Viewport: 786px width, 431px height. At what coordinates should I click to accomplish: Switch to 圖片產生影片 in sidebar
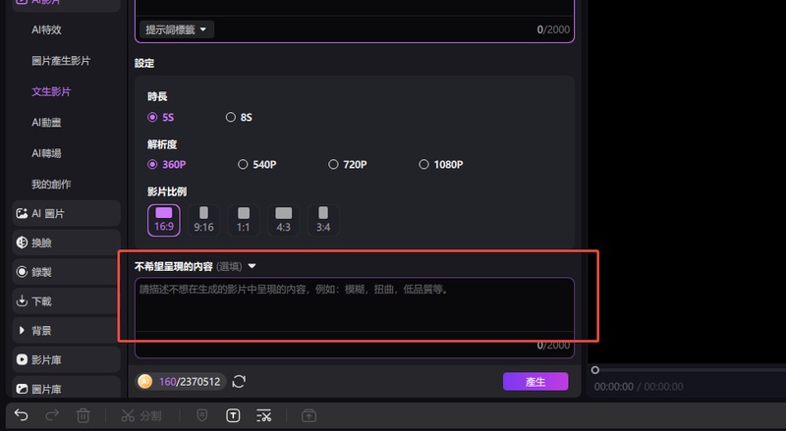pyautogui.click(x=60, y=61)
